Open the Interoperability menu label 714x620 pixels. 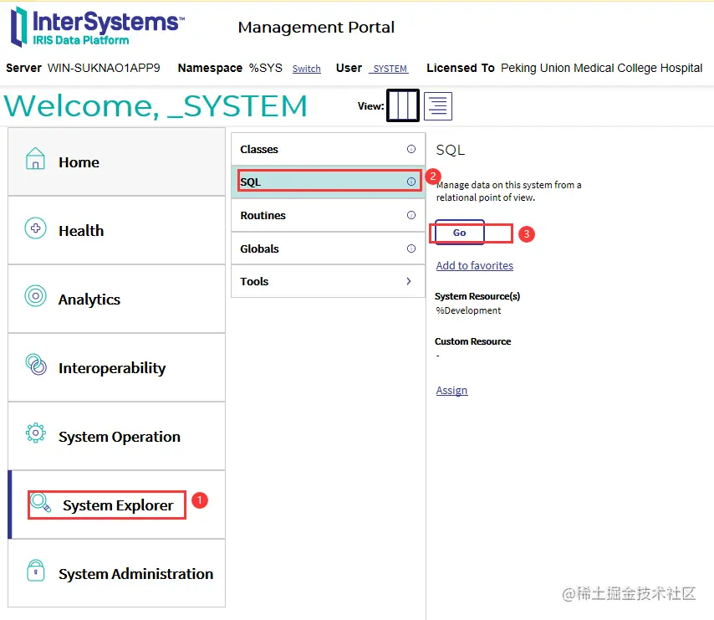point(112,368)
